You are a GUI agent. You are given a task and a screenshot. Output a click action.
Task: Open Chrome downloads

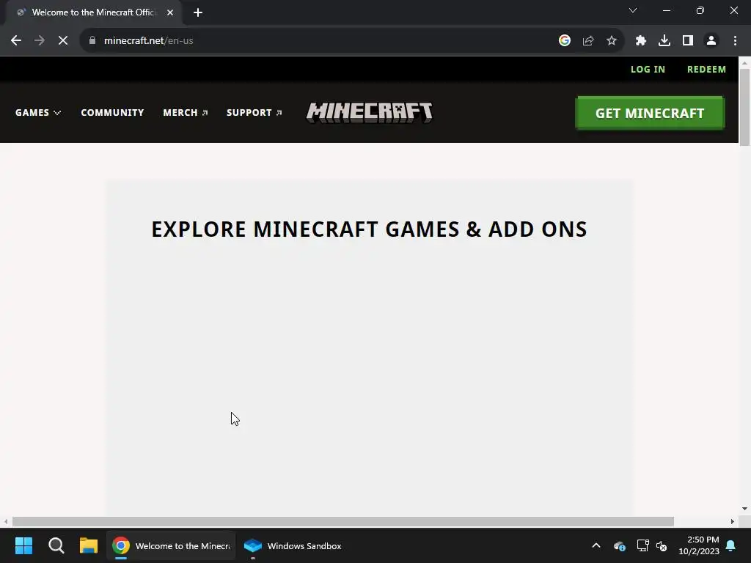[664, 41]
